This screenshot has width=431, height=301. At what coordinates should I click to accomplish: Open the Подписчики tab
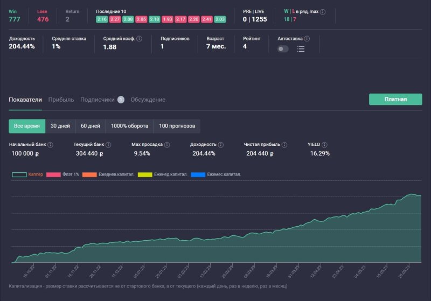(98, 100)
